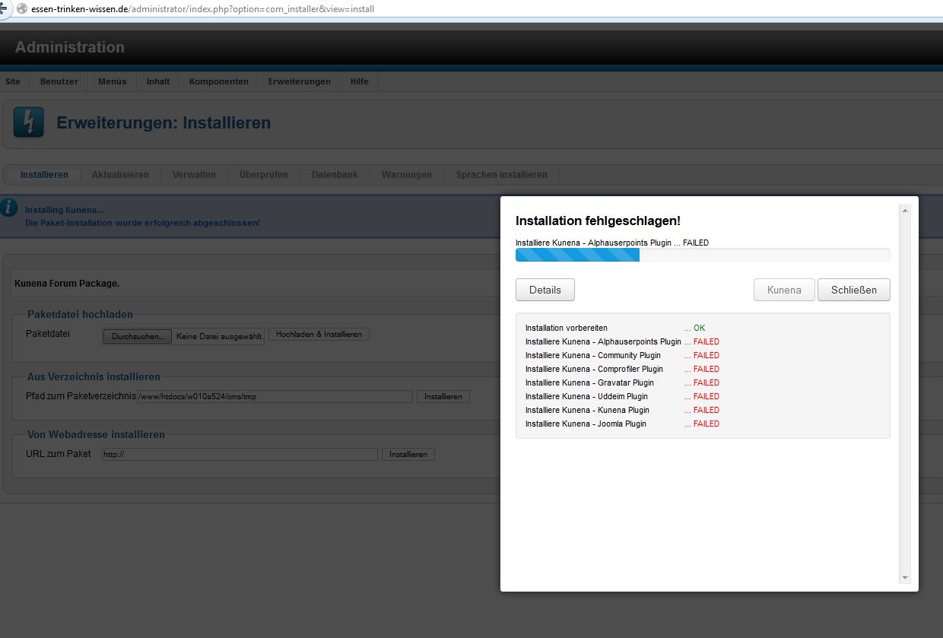Click the globe site icon in address bar
943x638 pixels.
pyautogui.click(x=21, y=9)
